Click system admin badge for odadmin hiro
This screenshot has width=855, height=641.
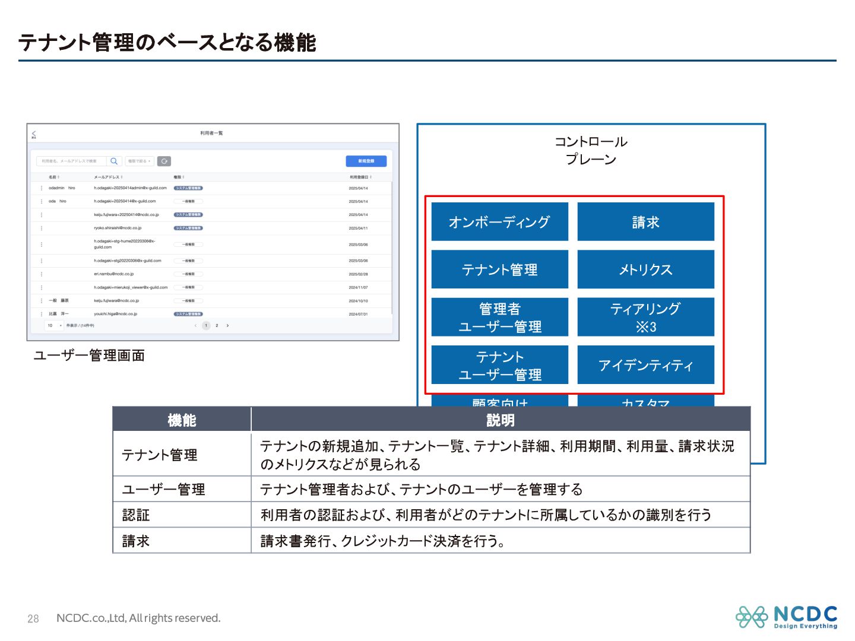pos(188,188)
